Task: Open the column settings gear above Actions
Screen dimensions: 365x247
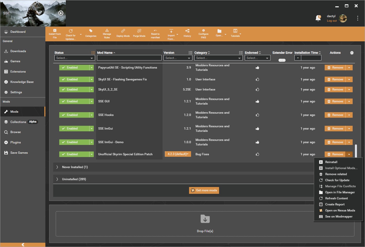Action: (352, 53)
